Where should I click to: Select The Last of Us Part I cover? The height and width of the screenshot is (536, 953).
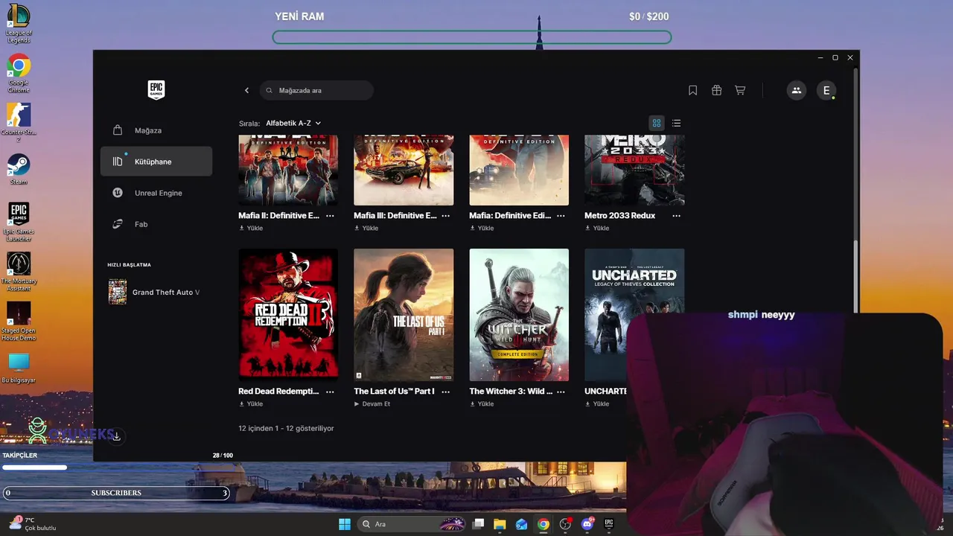[404, 315]
